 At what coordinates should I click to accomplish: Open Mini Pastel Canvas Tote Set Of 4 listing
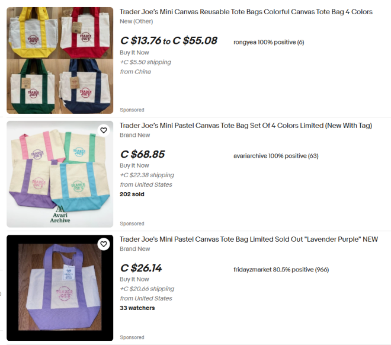246,126
